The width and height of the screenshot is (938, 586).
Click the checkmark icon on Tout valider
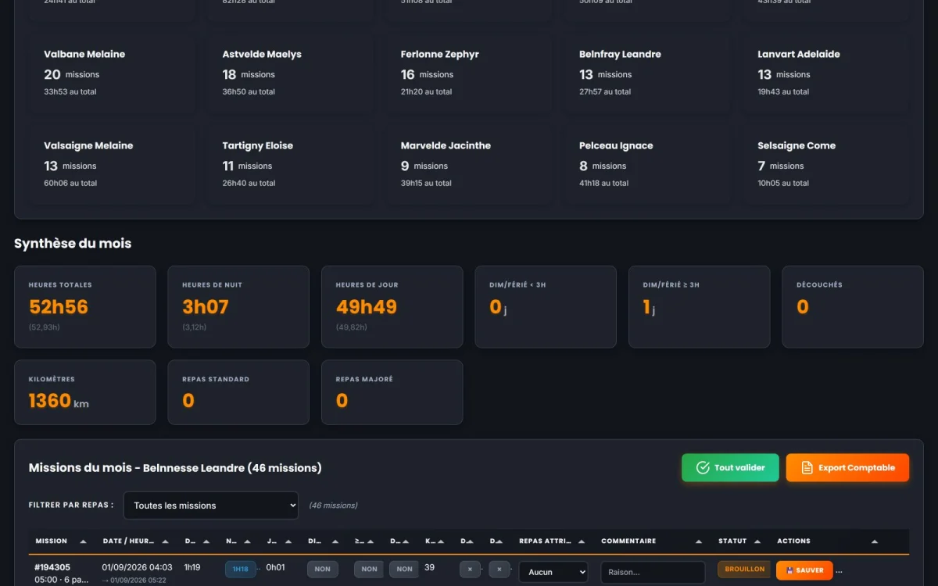[x=701, y=467]
